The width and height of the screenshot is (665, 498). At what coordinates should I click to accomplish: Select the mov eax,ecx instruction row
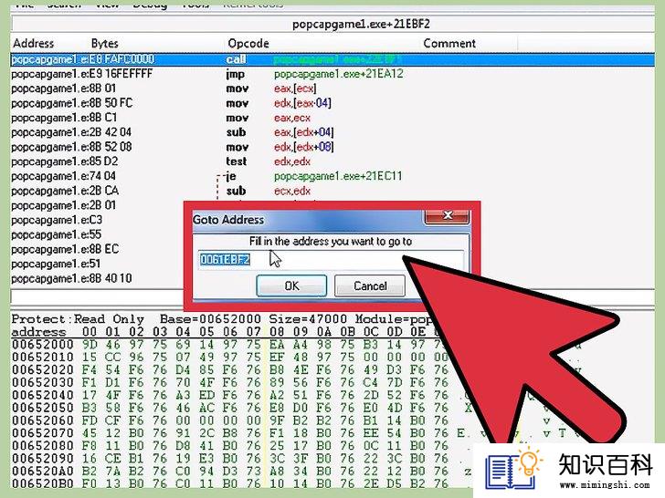point(332,118)
